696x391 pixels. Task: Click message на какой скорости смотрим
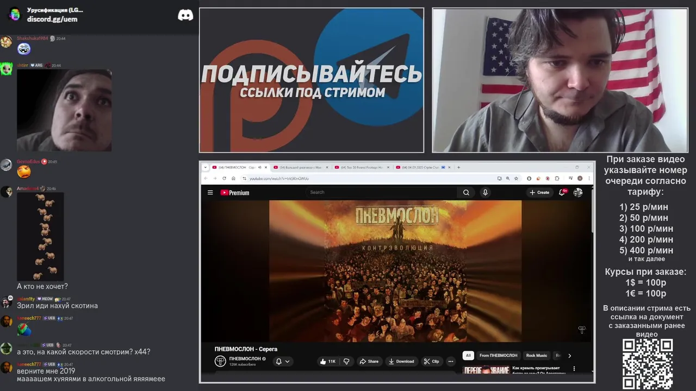point(83,352)
